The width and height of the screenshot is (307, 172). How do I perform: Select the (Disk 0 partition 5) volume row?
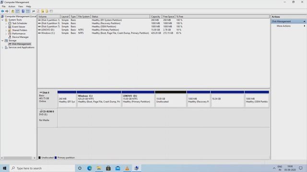tap(111, 23)
